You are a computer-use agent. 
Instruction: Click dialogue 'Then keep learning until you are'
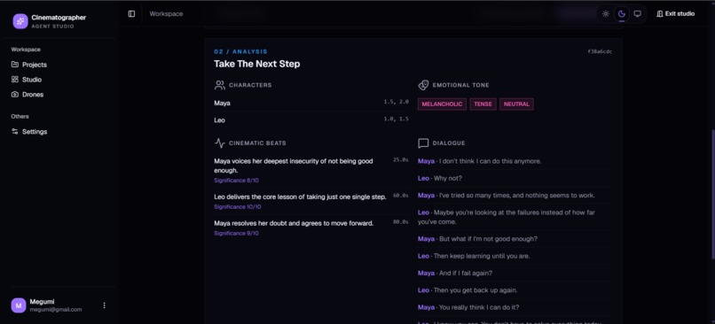(482, 256)
